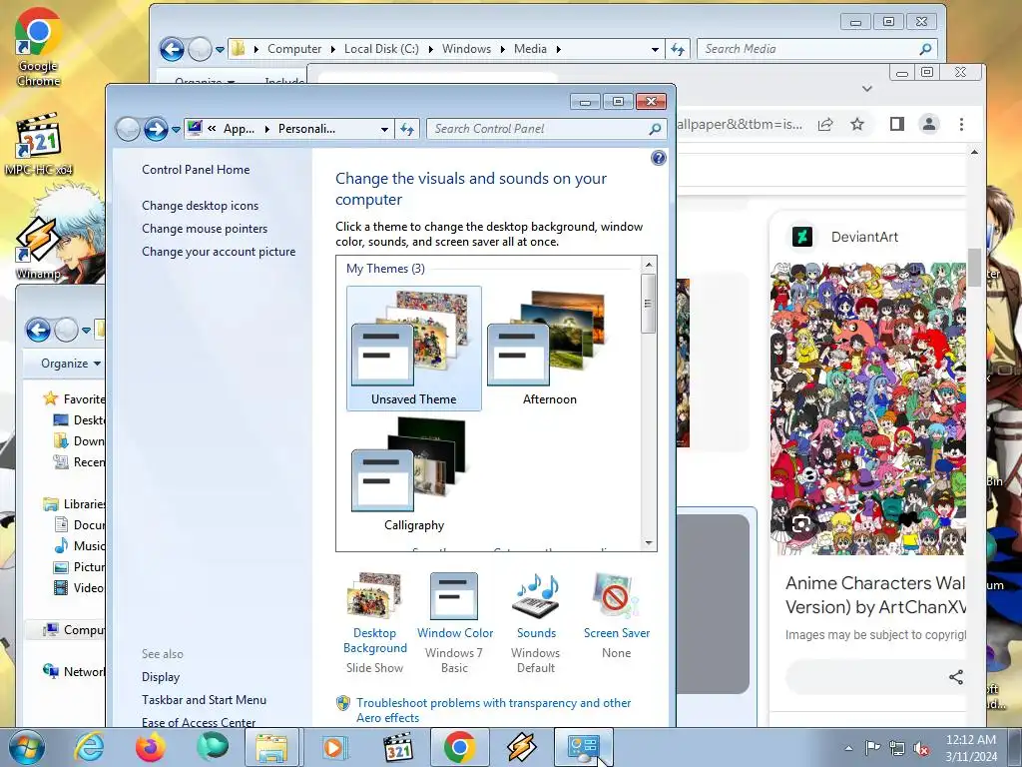Select the Media breadcrumb segment

pyautogui.click(x=530, y=49)
